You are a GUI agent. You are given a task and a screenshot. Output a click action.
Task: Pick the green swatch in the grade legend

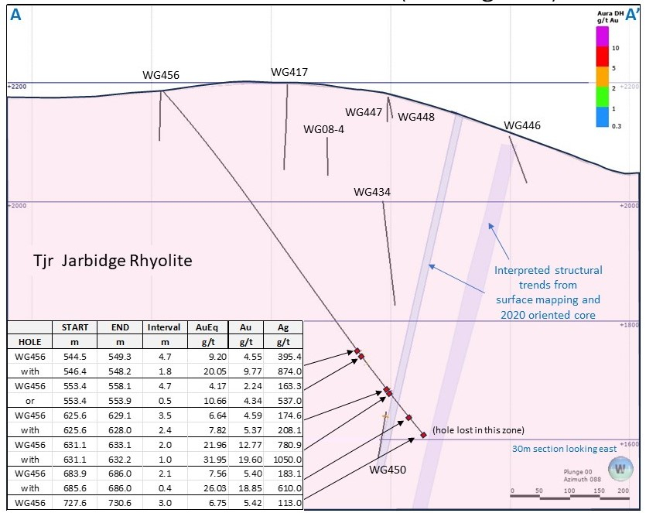602,98
